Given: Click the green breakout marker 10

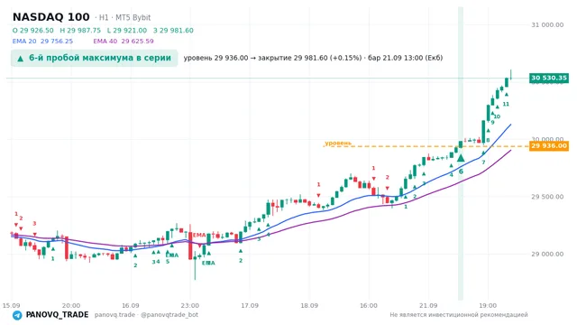Looking at the screenshot, I should (497, 116).
